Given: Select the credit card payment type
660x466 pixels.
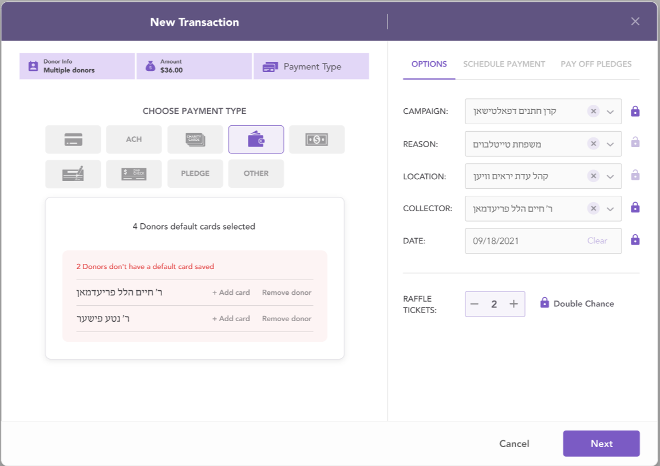Looking at the screenshot, I should [x=73, y=139].
